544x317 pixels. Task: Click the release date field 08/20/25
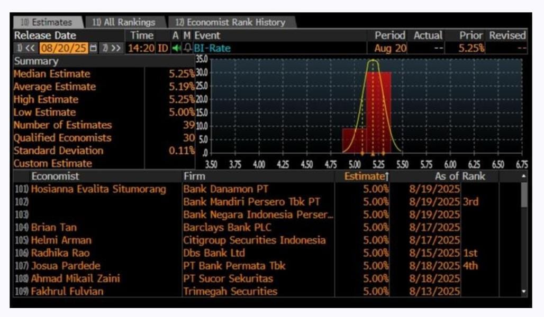pyautogui.click(x=64, y=49)
